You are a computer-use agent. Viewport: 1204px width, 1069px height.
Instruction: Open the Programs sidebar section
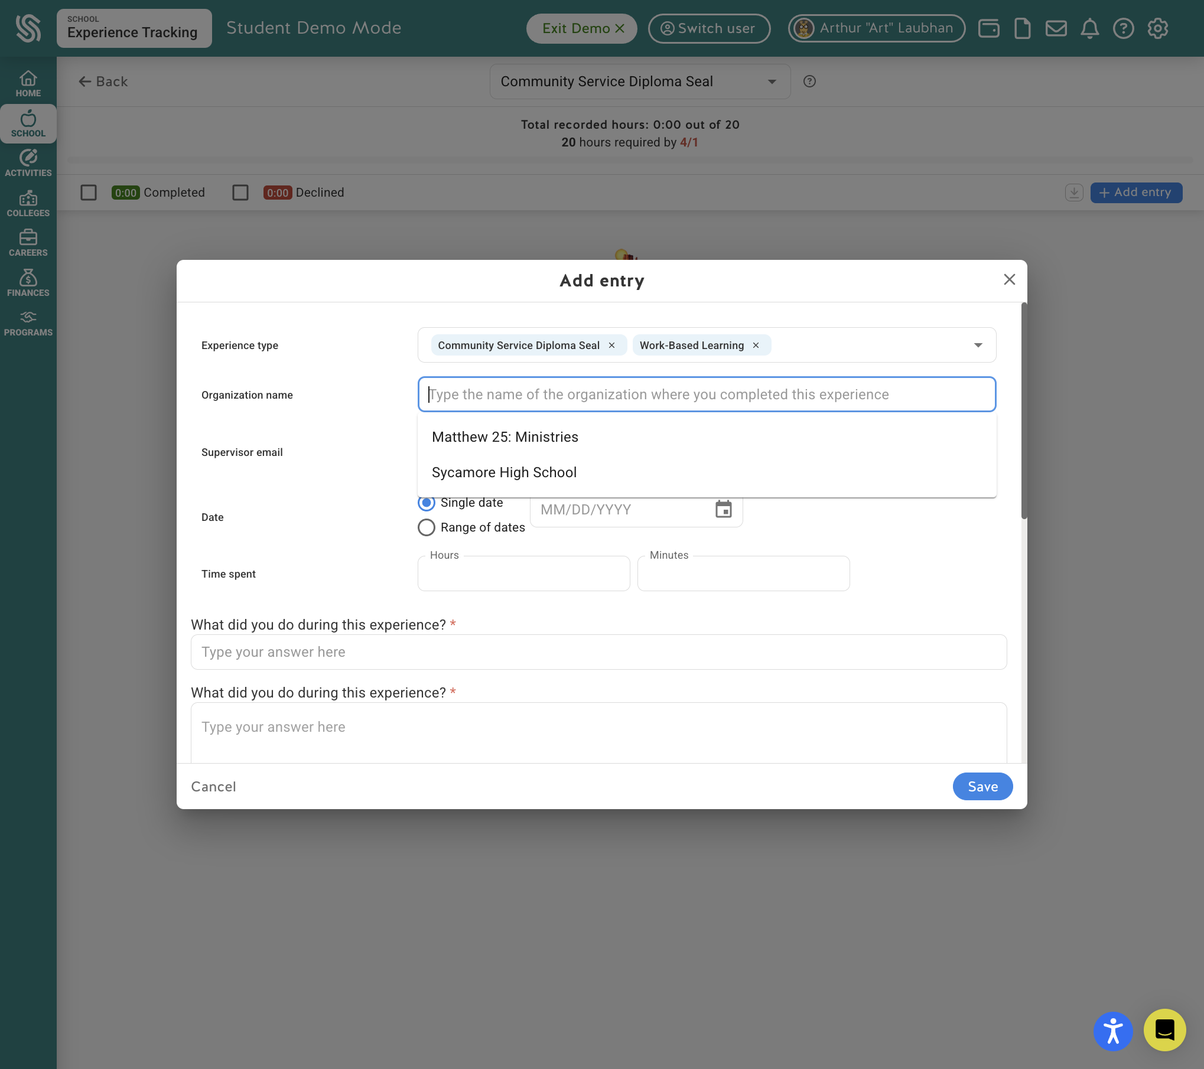[x=28, y=324]
